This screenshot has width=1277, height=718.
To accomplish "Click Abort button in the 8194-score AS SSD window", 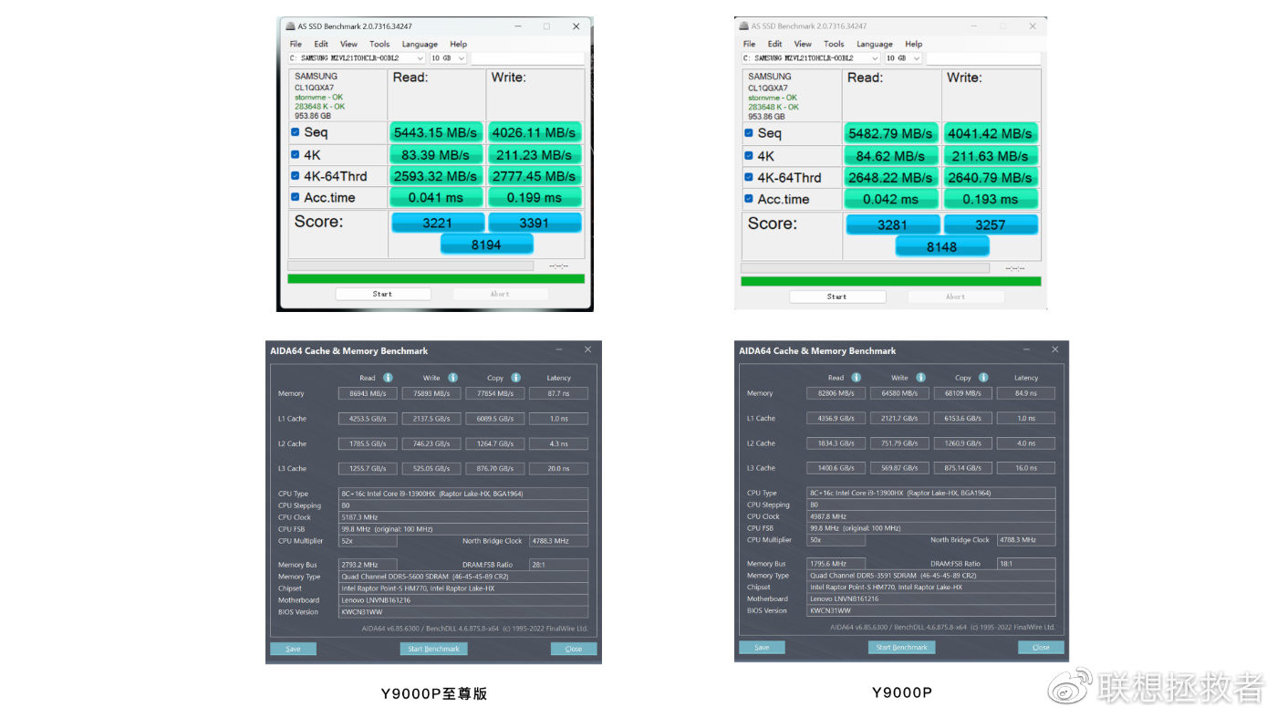I will [x=500, y=294].
